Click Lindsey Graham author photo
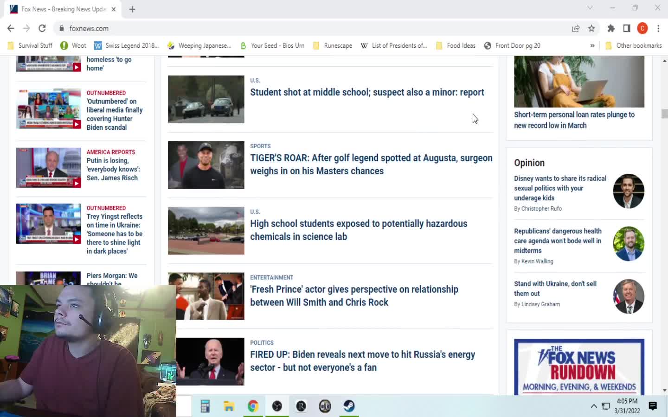This screenshot has width=668, height=417. pos(629,296)
